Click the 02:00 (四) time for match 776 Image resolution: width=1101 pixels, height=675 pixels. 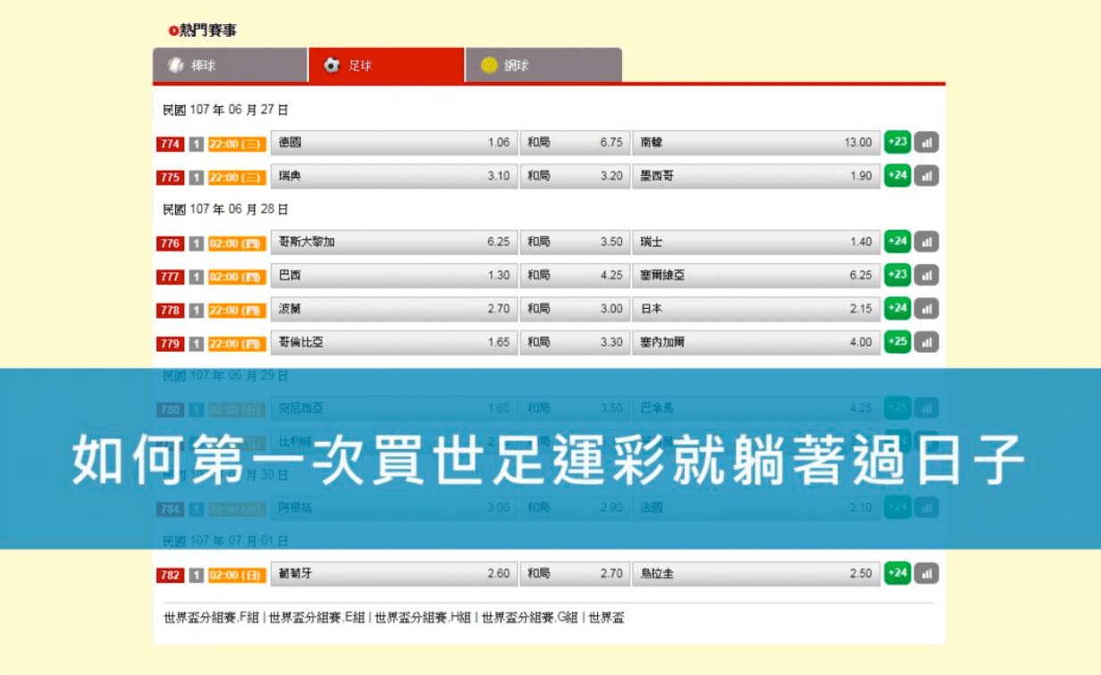[237, 243]
